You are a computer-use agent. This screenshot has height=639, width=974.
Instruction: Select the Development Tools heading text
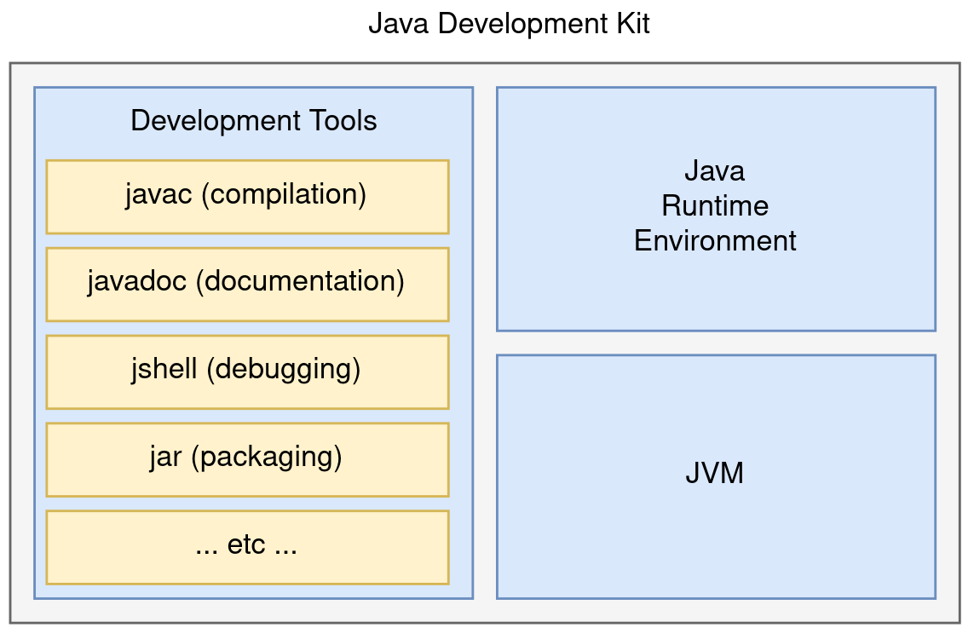[x=253, y=121]
